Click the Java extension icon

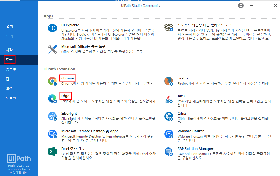click(169, 99)
